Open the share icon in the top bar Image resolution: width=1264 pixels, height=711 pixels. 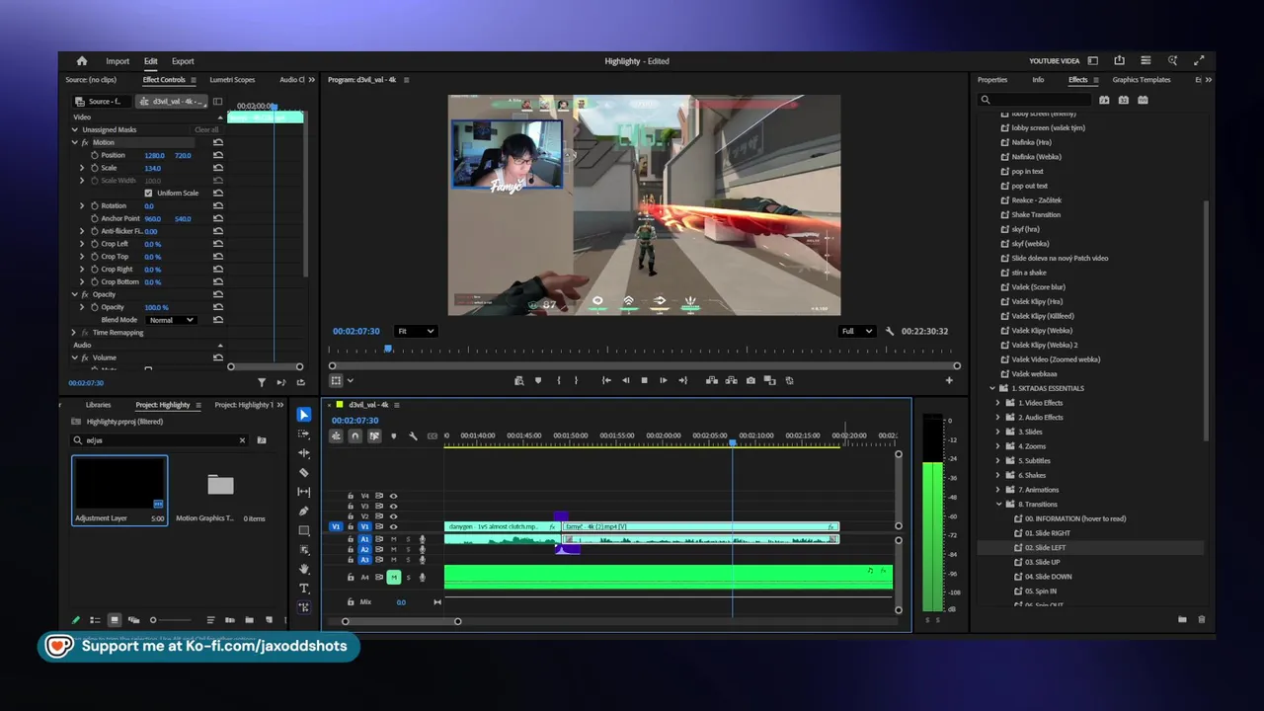[1119, 61]
